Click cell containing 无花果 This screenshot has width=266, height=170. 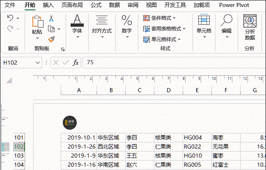(226, 147)
